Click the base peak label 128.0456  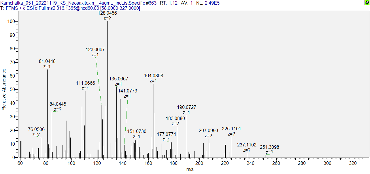pyautogui.click(x=107, y=13)
